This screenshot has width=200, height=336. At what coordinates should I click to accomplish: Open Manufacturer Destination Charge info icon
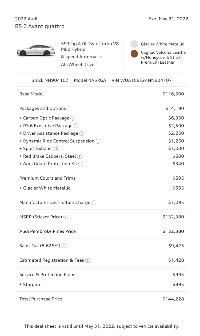click(94, 203)
